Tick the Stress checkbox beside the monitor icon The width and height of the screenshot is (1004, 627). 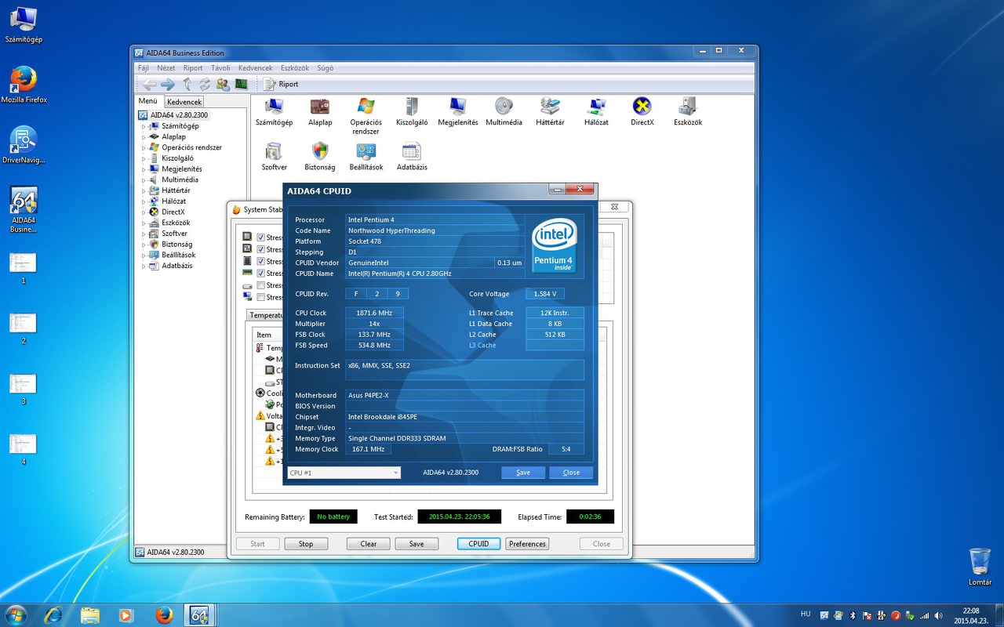(x=261, y=297)
